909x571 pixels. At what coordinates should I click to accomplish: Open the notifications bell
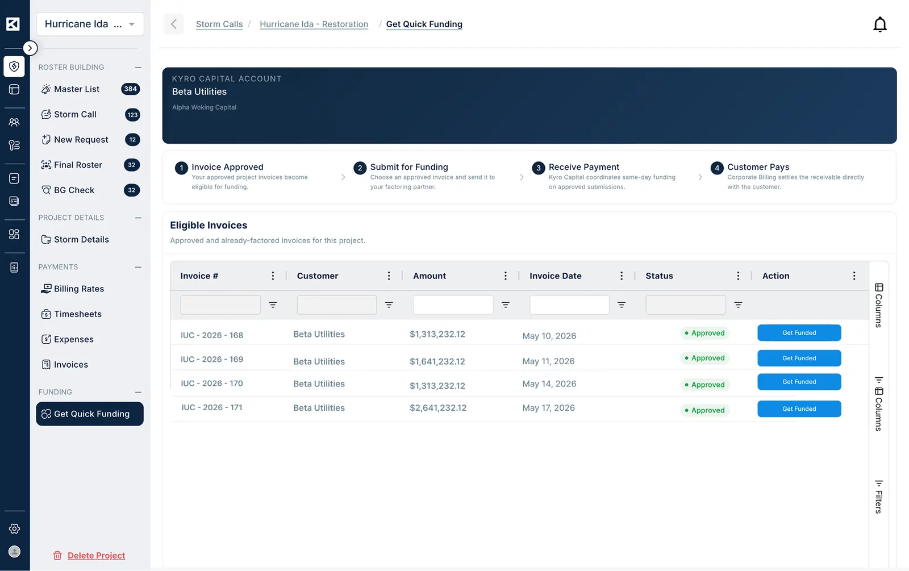(x=879, y=24)
